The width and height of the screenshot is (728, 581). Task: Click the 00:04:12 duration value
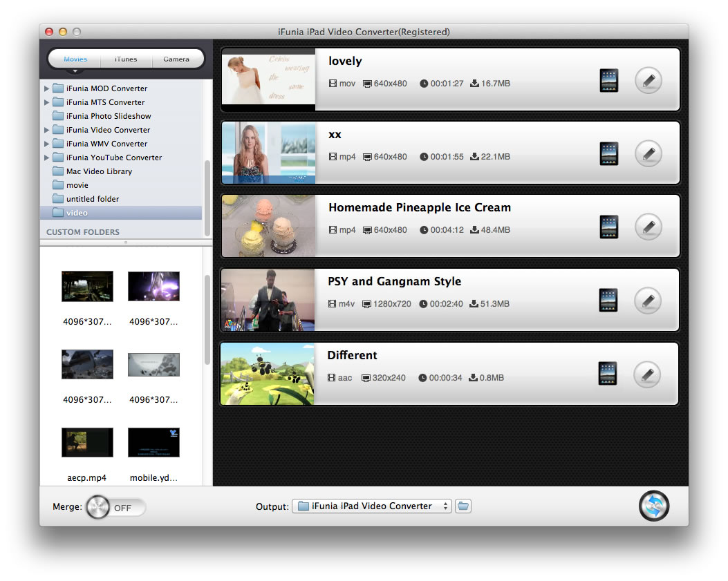click(x=447, y=230)
